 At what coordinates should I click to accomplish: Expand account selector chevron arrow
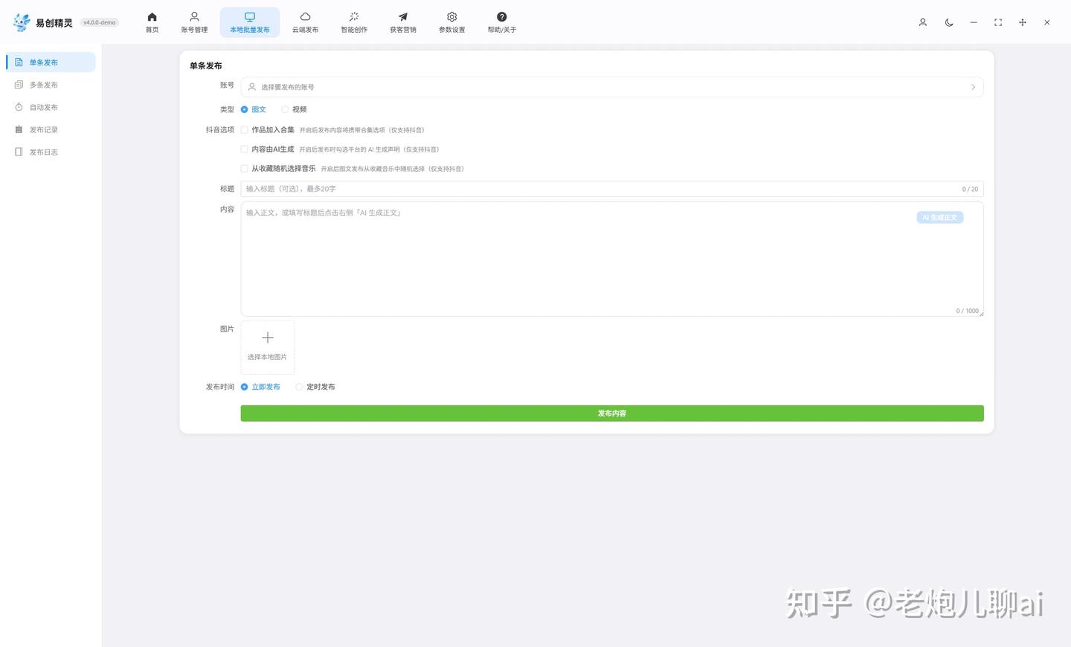[x=973, y=87]
